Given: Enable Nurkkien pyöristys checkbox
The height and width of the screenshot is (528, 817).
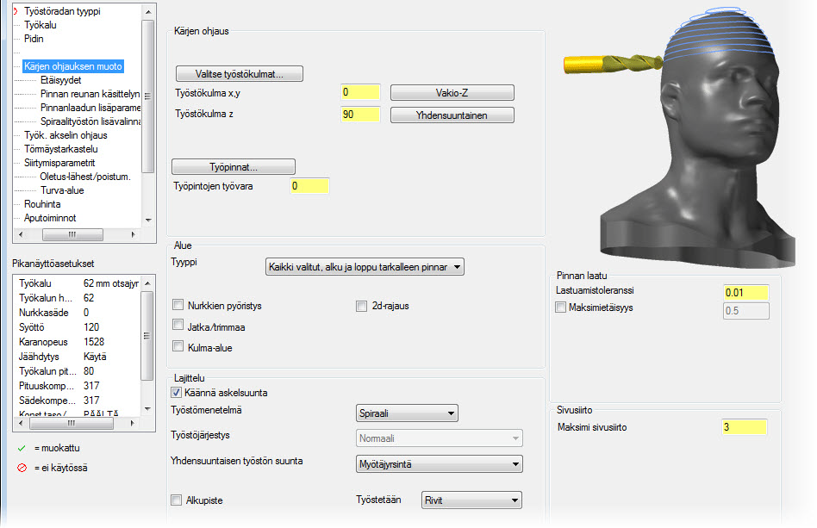Looking at the screenshot, I should point(178,305).
